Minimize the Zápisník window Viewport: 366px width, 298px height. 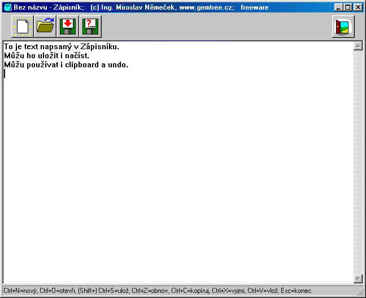coord(338,7)
